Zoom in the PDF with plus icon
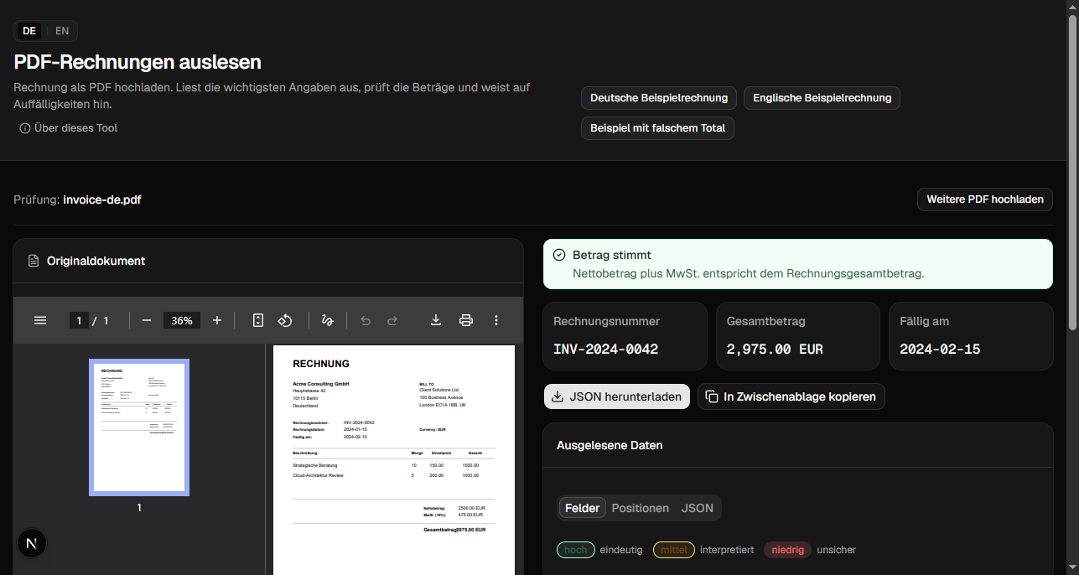Image resolution: width=1079 pixels, height=575 pixels. pyautogui.click(x=217, y=320)
